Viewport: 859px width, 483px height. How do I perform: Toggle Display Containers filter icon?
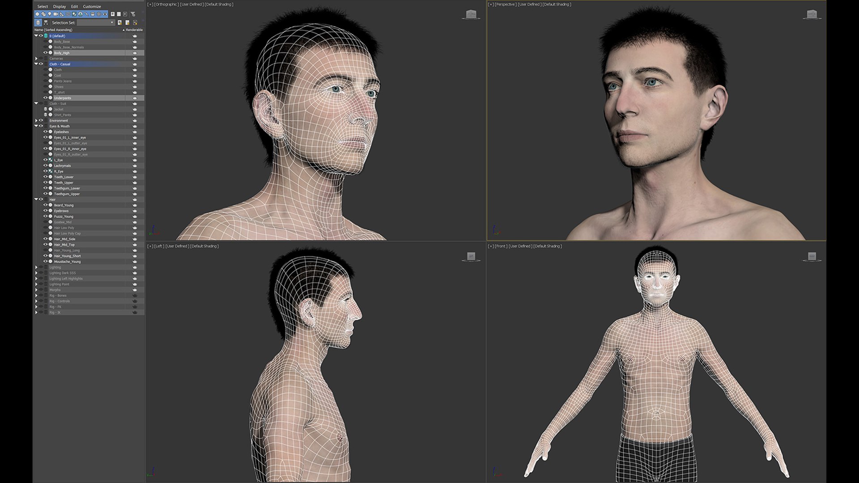[x=93, y=14]
